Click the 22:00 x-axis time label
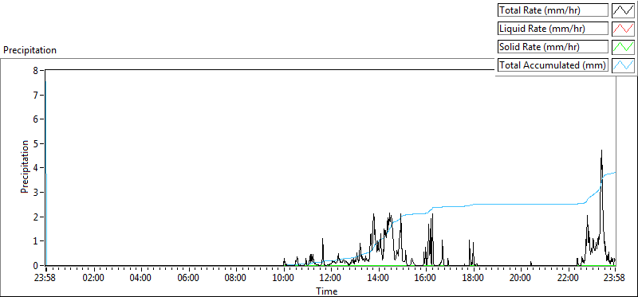 pos(568,279)
